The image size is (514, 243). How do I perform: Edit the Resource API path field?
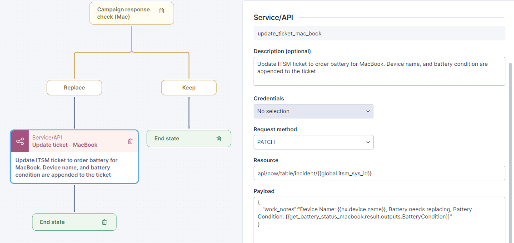tap(379, 173)
